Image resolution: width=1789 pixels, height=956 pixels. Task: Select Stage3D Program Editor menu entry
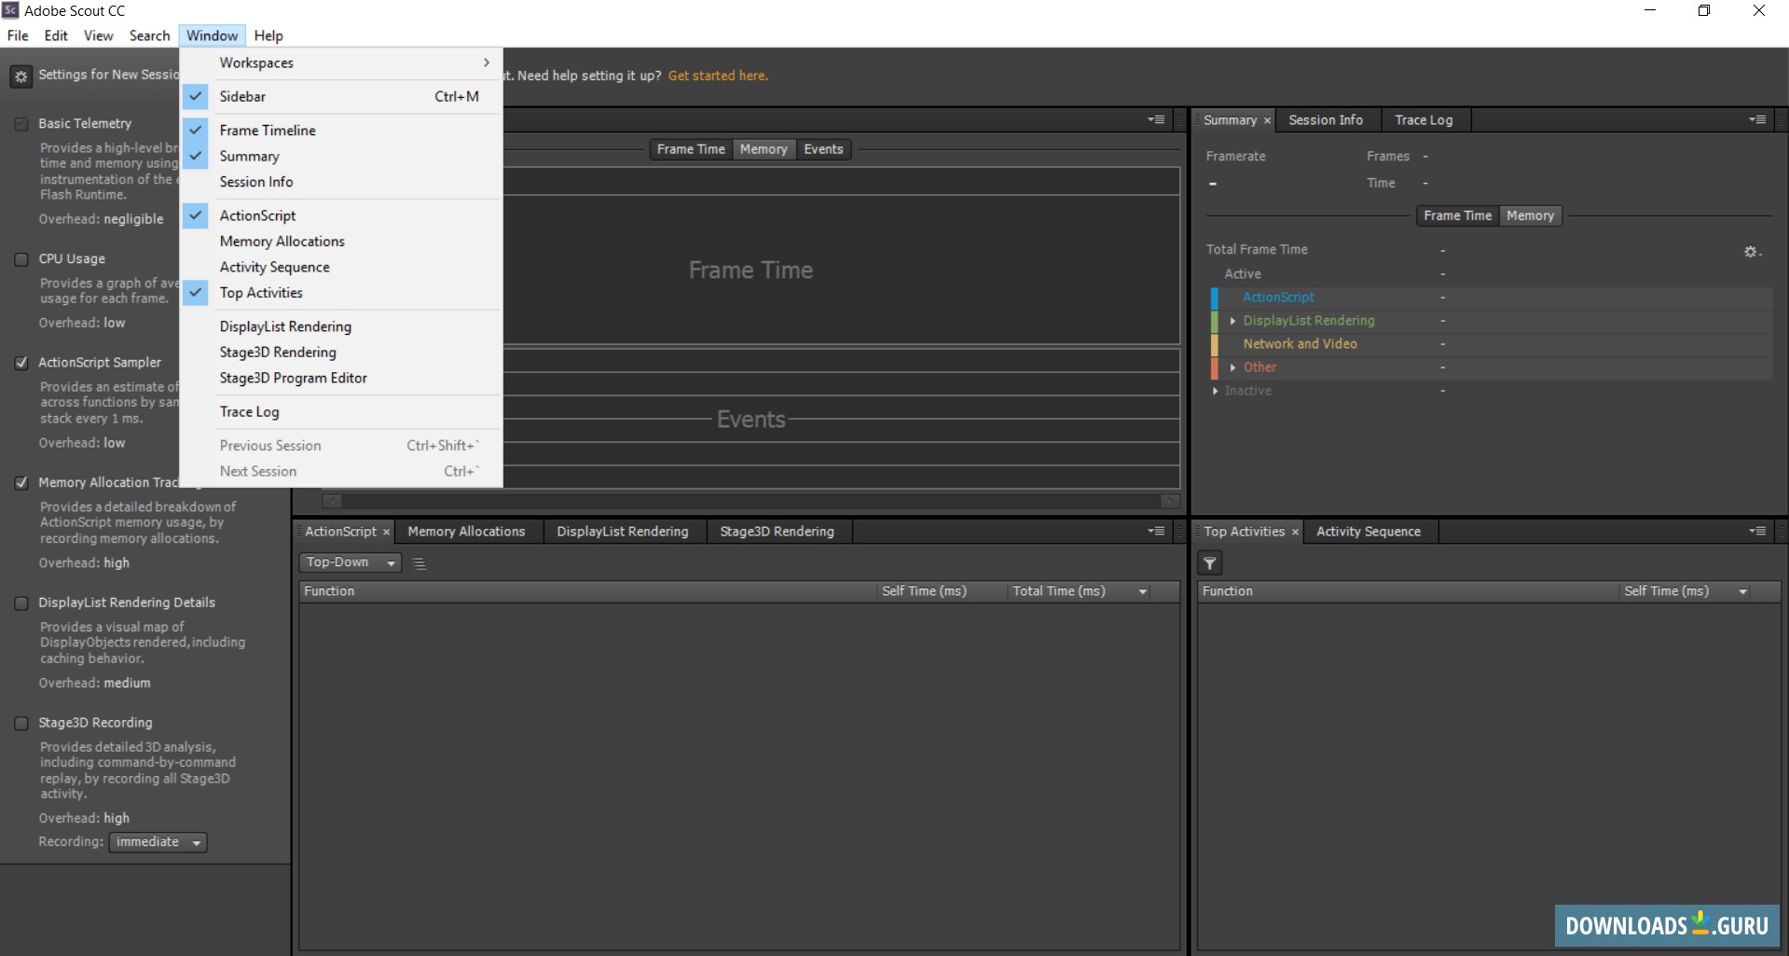(341, 378)
